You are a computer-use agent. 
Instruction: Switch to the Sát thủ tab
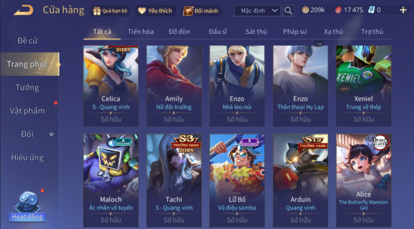[256, 32]
